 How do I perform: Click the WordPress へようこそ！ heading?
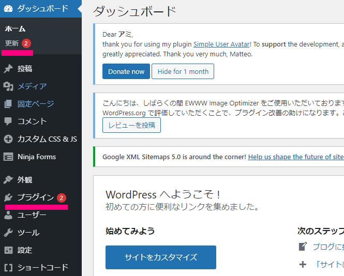pos(163,194)
